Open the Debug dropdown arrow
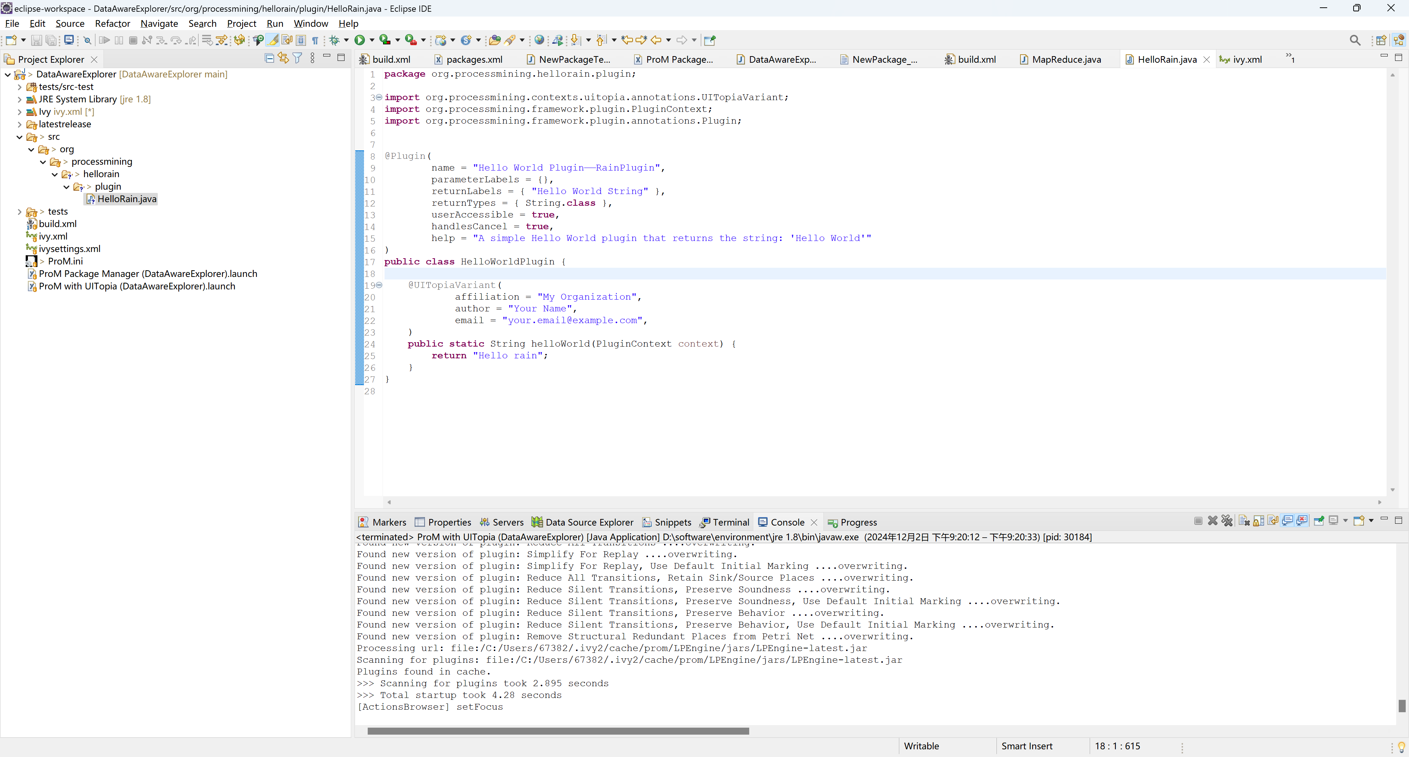This screenshot has width=1409, height=757. point(346,40)
